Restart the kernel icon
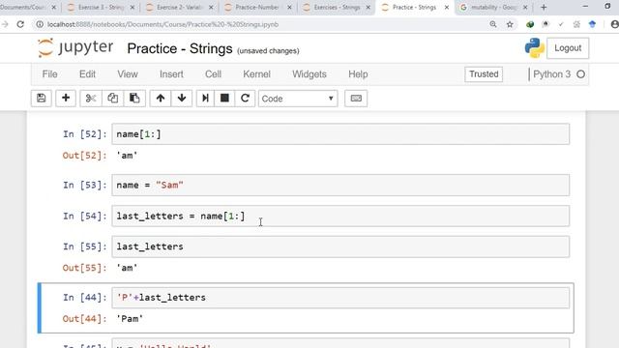 [245, 99]
